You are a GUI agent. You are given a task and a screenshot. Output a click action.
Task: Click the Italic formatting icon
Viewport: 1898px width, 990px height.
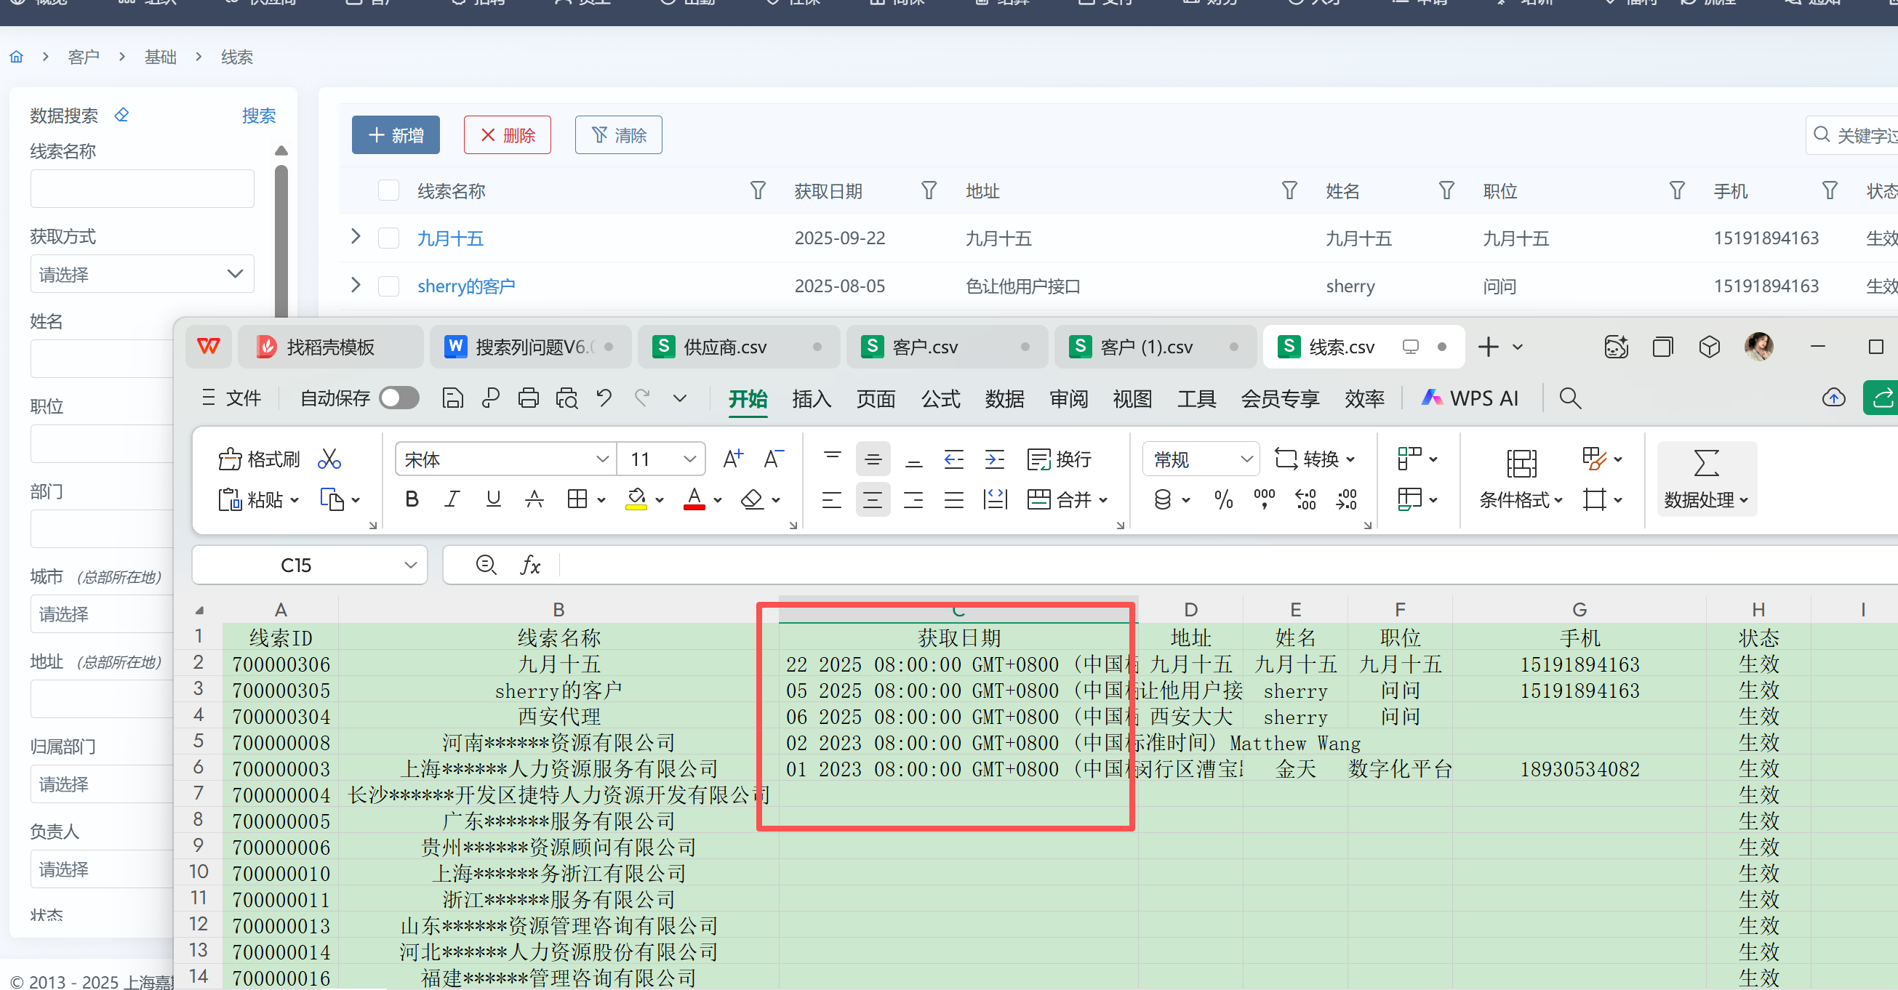point(452,499)
